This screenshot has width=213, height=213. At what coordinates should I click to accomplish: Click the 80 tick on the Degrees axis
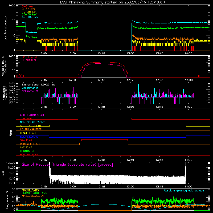pos(14,193)
